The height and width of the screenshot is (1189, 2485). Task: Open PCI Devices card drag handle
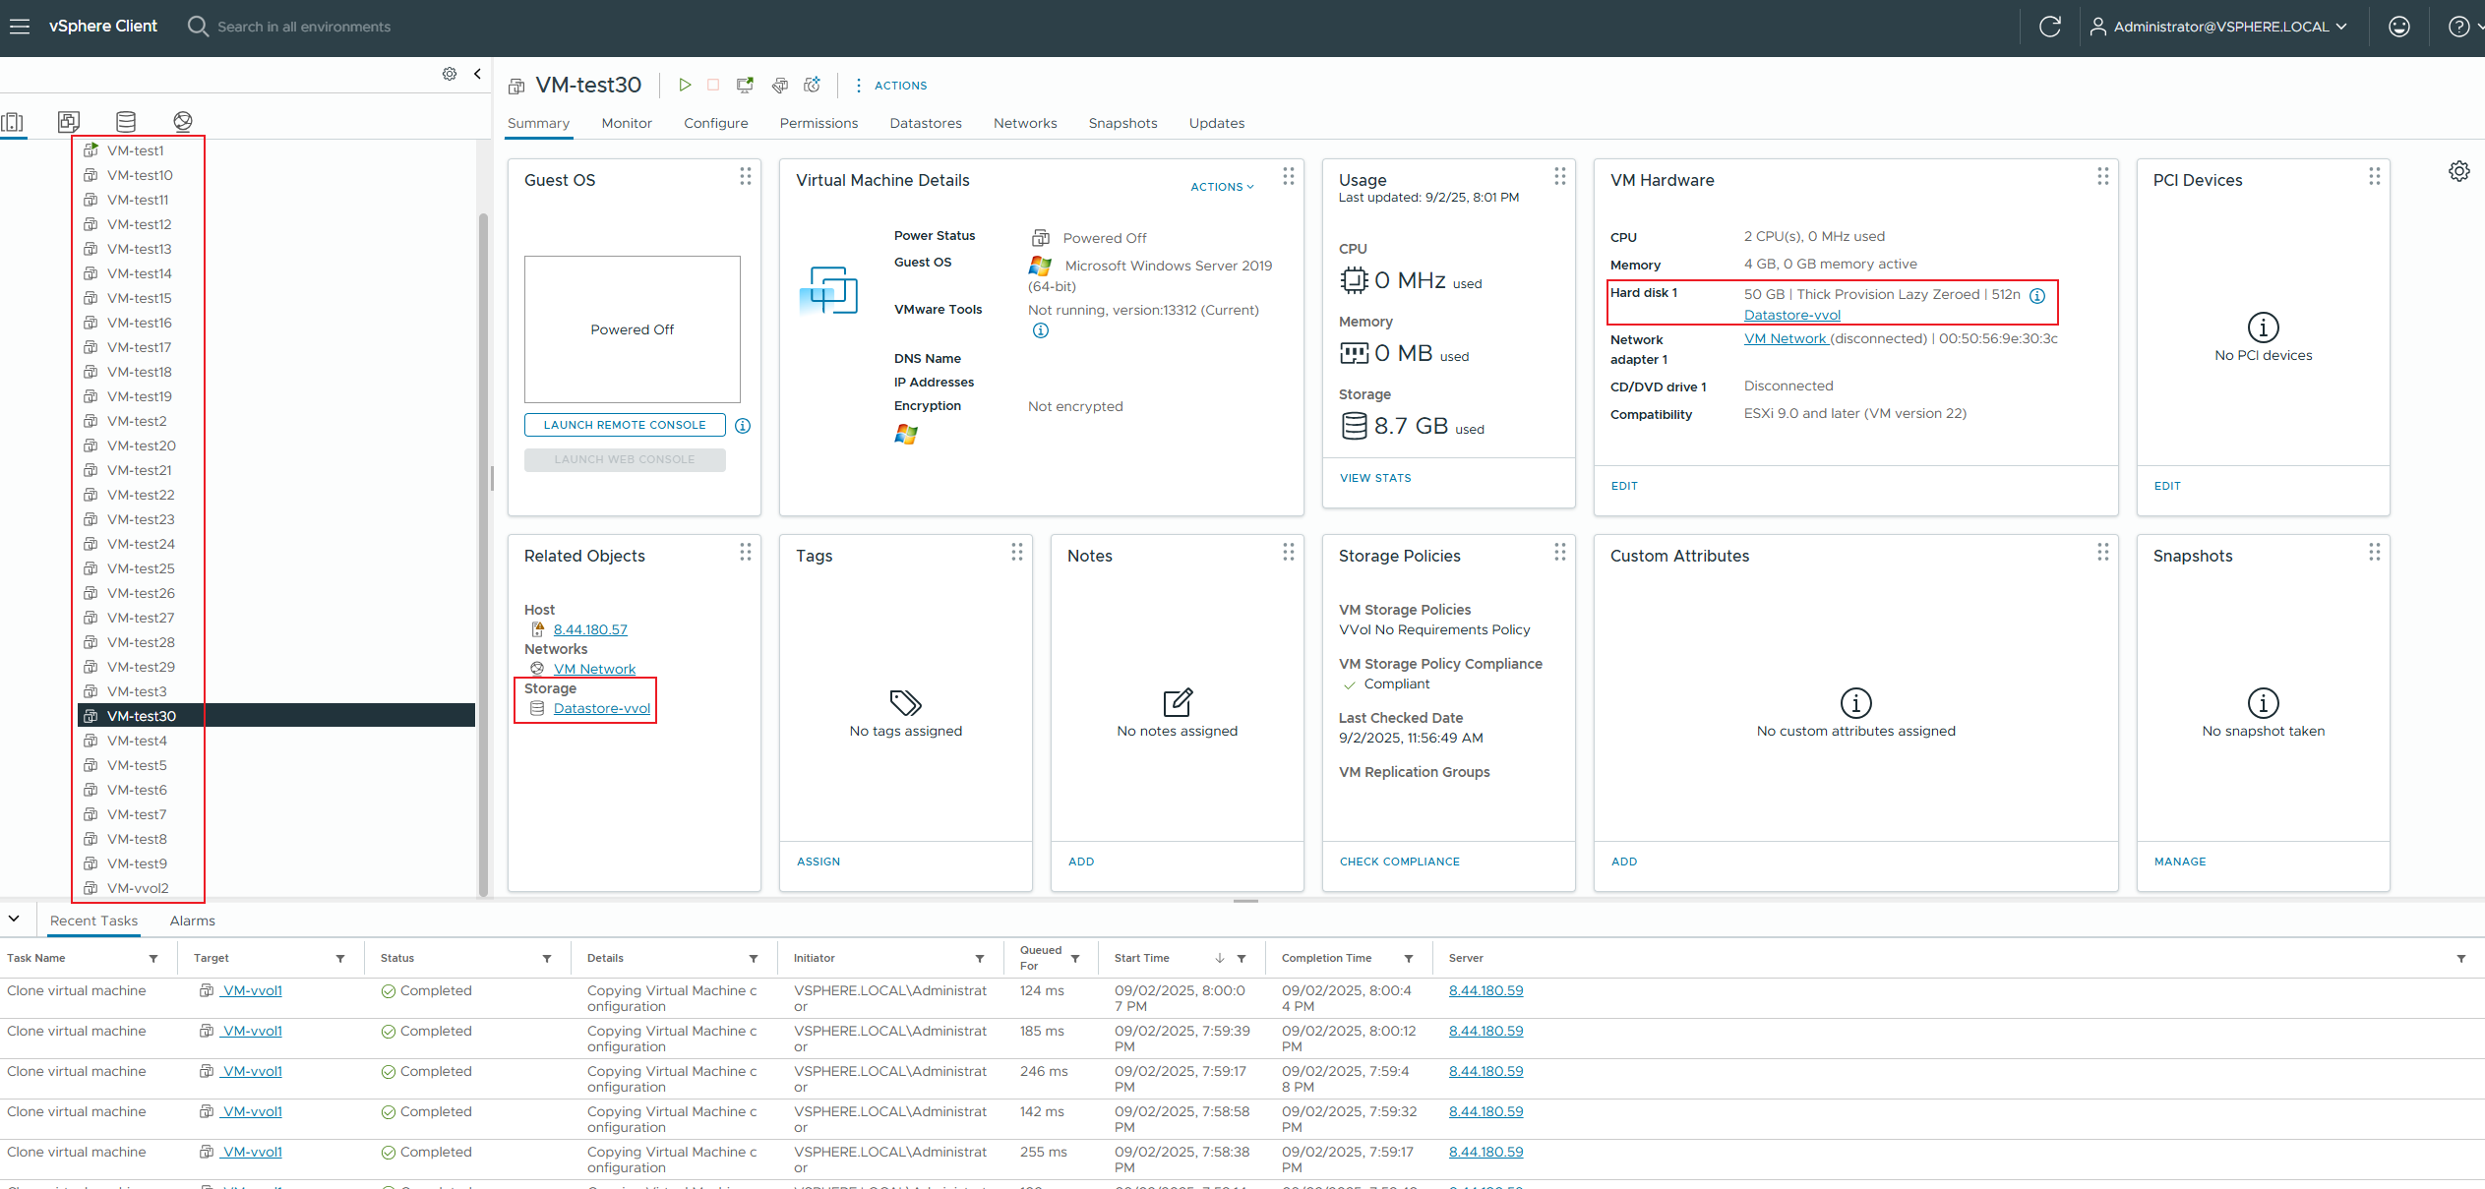pos(2375,176)
